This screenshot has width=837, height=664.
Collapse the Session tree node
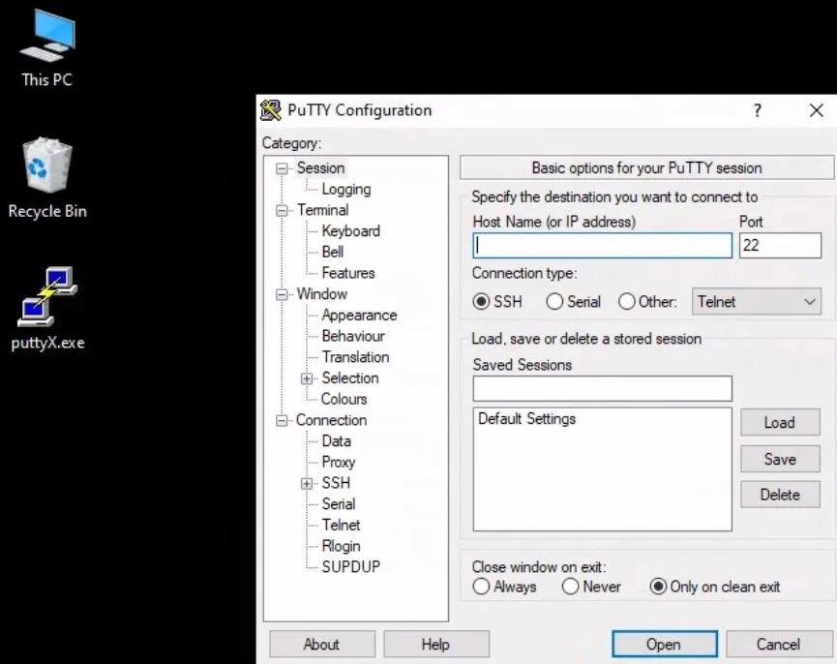pos(282,168)
